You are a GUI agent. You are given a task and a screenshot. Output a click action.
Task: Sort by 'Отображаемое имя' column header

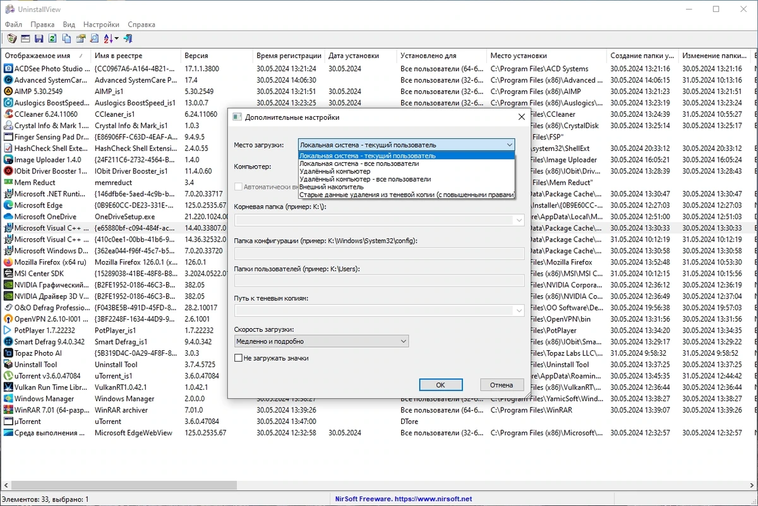(x=47, y=56)
